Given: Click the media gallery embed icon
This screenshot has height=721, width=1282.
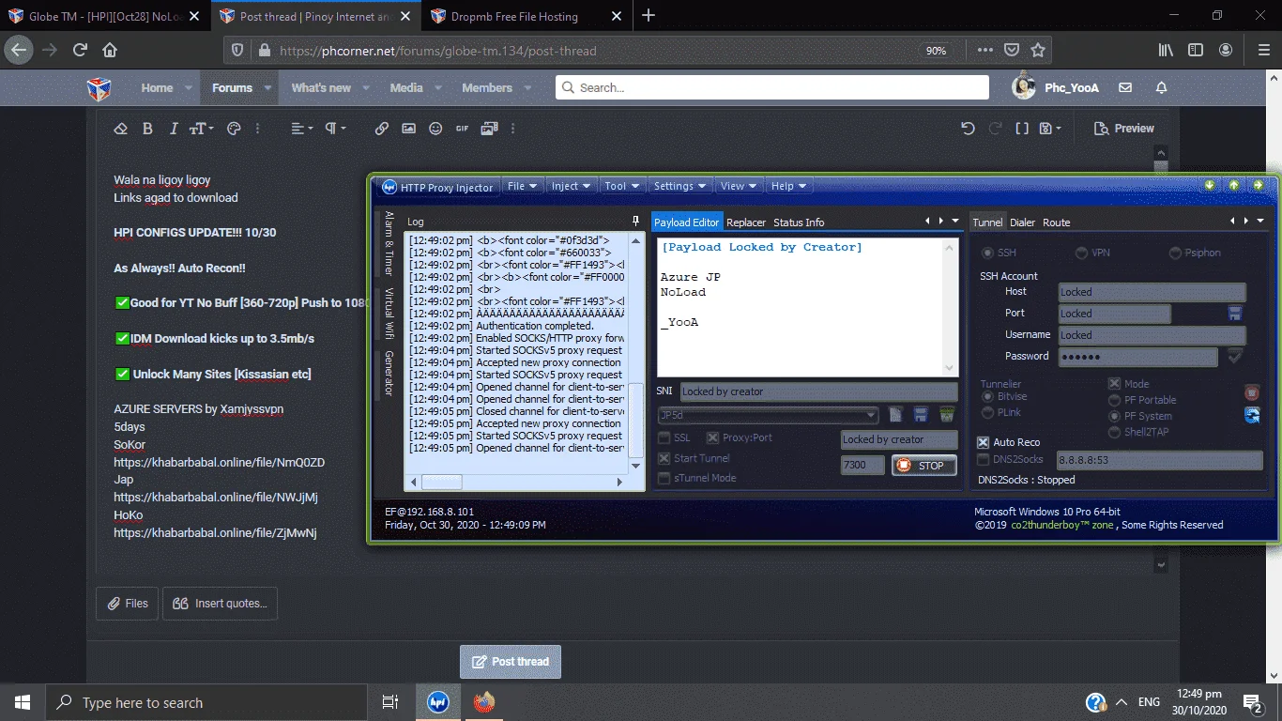Looking at the screenshot, I should click(489, 129).
